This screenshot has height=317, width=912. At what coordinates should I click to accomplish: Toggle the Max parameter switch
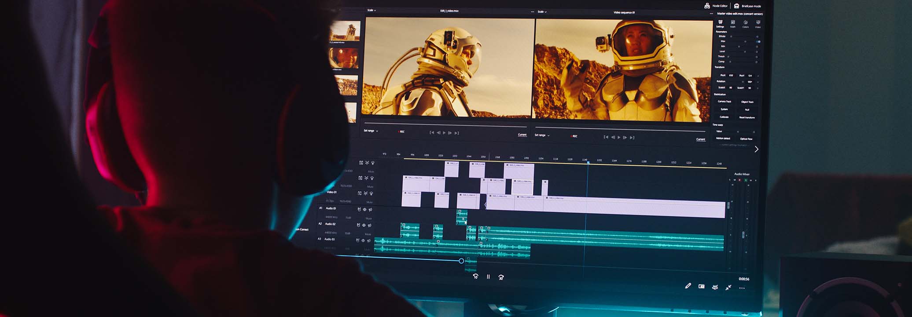click(758, 41)
